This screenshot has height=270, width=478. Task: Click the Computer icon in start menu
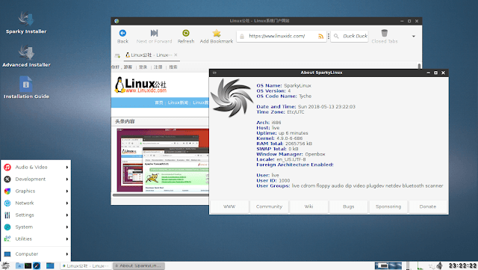click(x=7, y=254)
